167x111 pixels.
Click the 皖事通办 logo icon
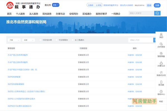[10, 6]
